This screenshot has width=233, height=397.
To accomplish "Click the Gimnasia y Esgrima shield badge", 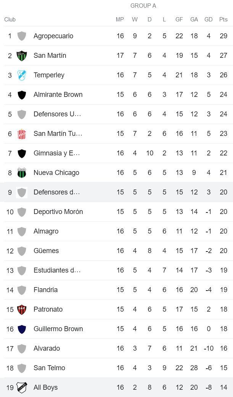I will tap(22, 153).
